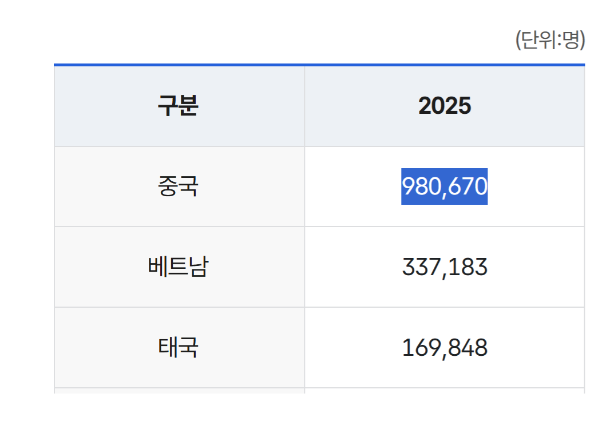
Task: Click border line between 중국 and 베트남 rows
Action: coord(319,227)
